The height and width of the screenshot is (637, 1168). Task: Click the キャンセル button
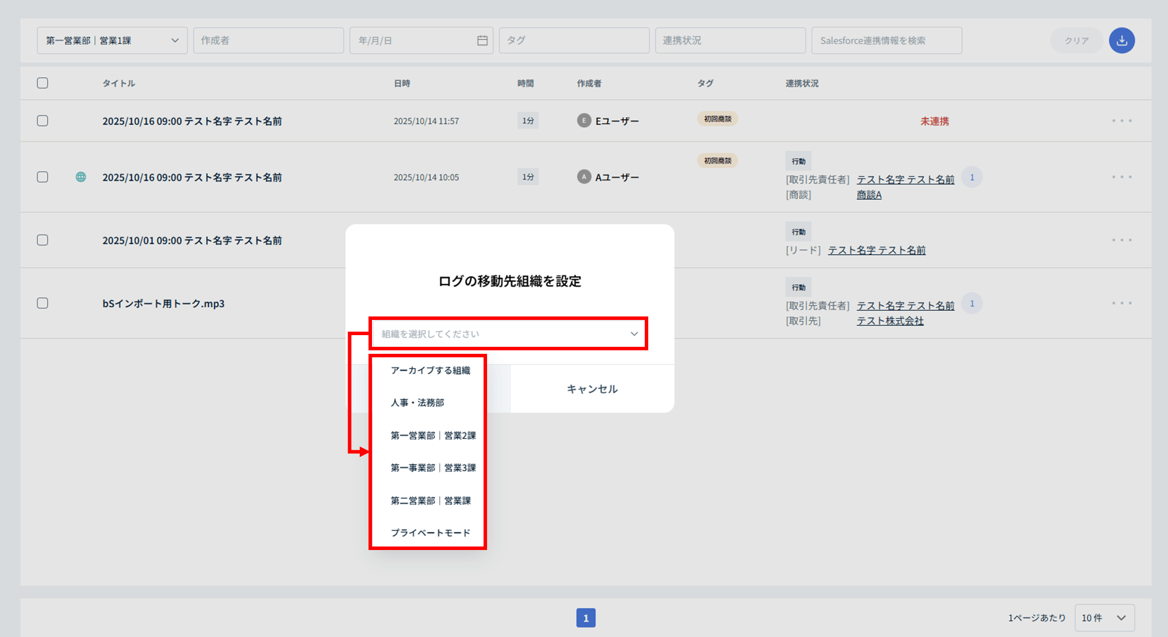(x=592, y=389)
